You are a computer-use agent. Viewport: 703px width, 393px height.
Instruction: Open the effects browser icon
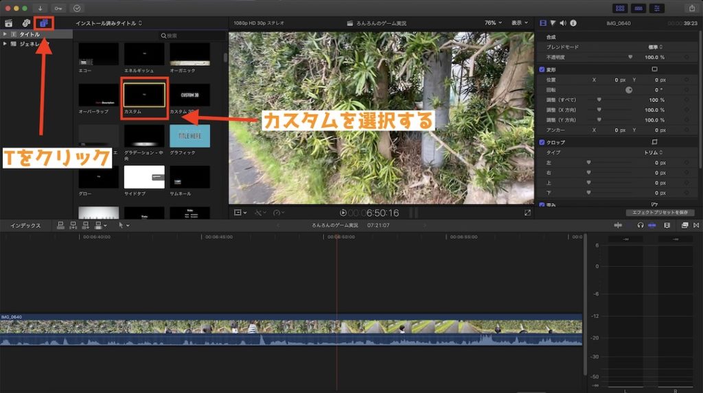[x=684, y=226]
